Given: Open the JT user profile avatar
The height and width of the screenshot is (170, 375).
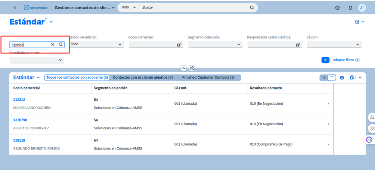Looking at the screenshot, I should [362, 7].
